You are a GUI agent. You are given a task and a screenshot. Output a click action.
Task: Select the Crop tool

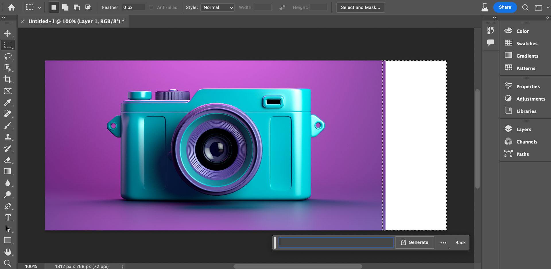[8, 79]
